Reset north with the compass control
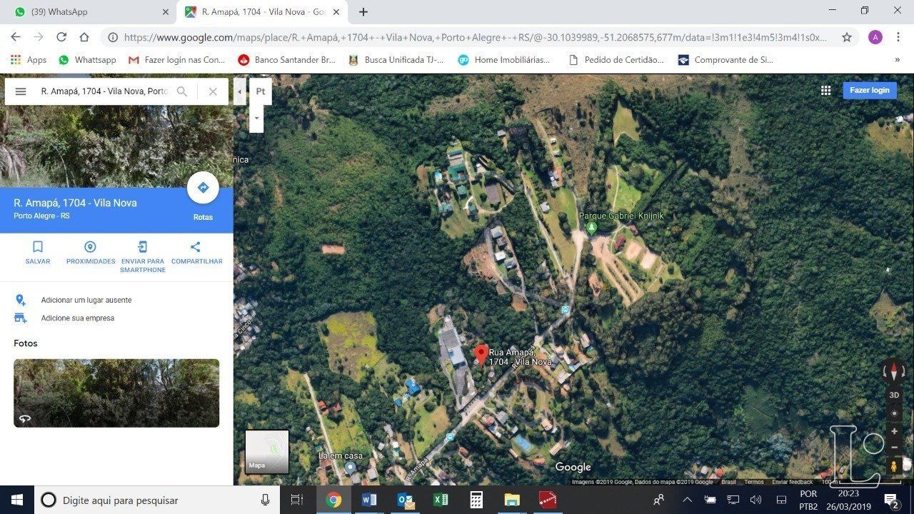The height and width of the screenshot is (514, 914). click(893, 371)
